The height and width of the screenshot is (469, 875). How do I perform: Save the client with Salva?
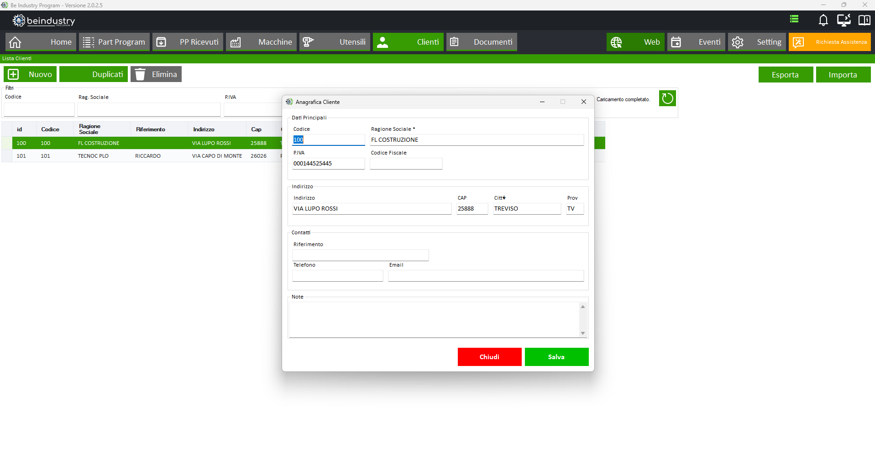(556, 357)
